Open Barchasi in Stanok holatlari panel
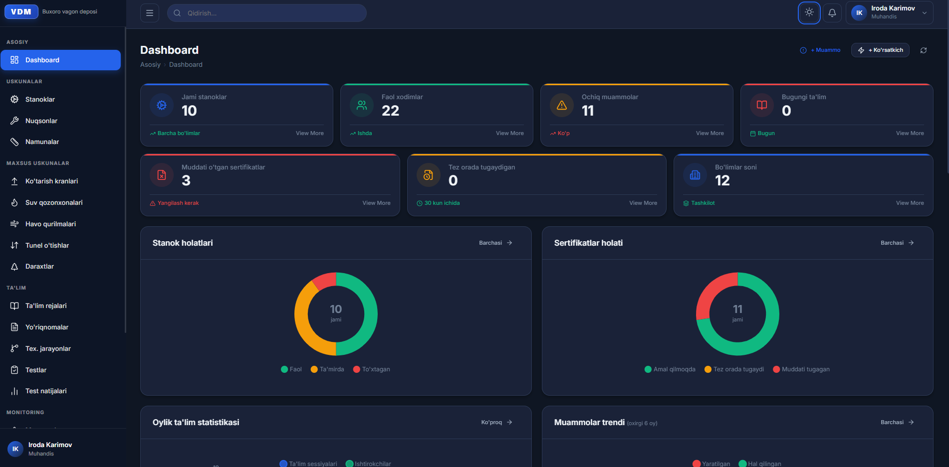 pos(496,243)
